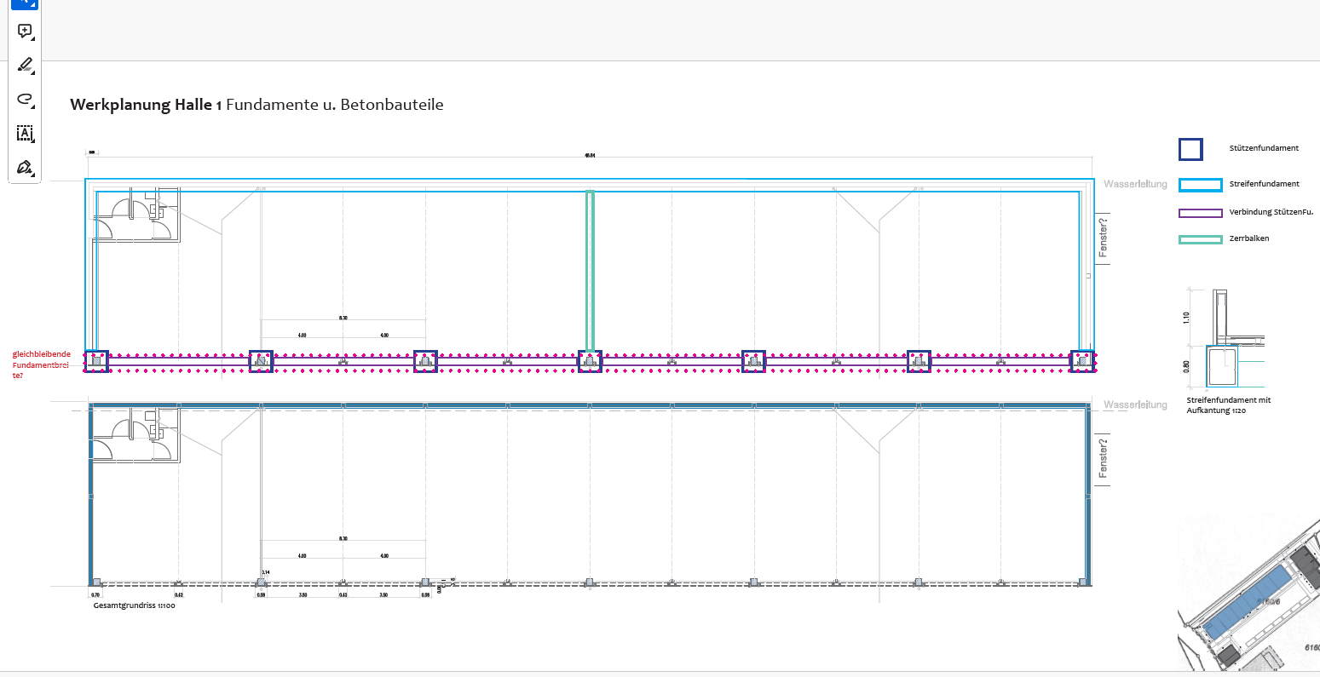Click the 'Zerrbalken' legend text label
Image resolution: width=1320 pixels, height=677 pixels.
(1248, 238)
